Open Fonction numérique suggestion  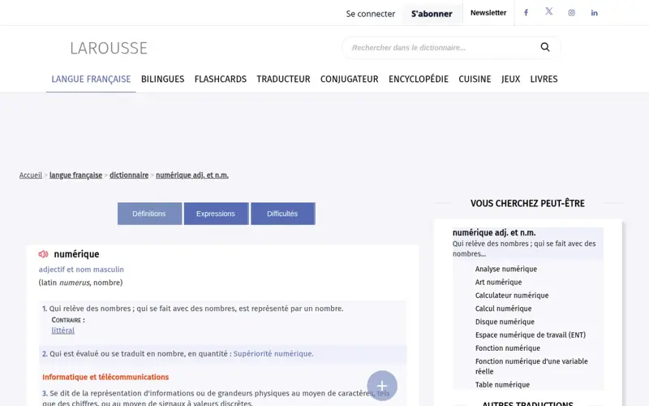[508, 348]
